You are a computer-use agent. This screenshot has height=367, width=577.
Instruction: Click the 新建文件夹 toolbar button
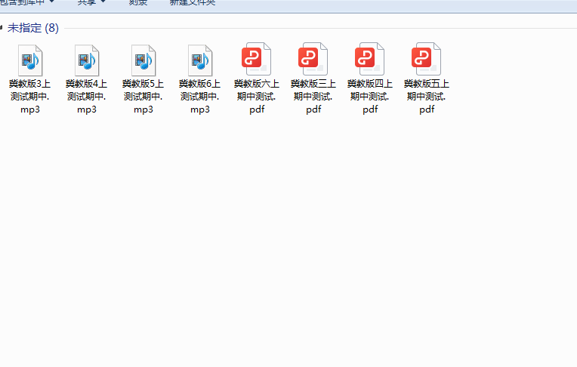click(x=193, y=2)
